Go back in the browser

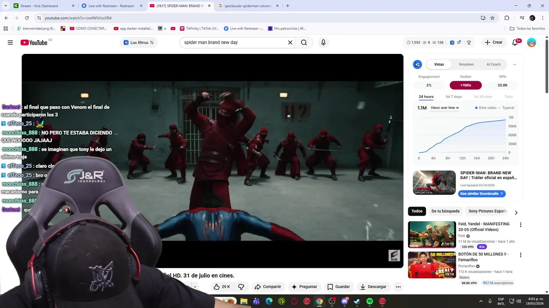coord(6,18)
